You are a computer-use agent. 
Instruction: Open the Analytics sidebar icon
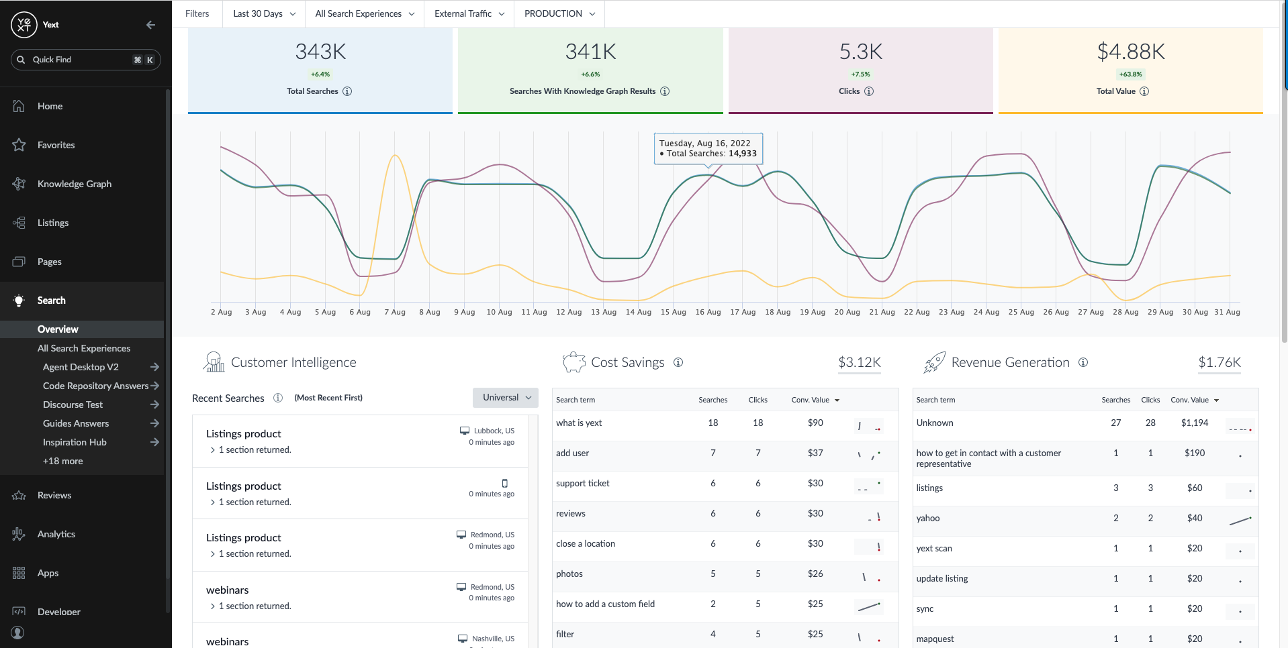point(19,533)
